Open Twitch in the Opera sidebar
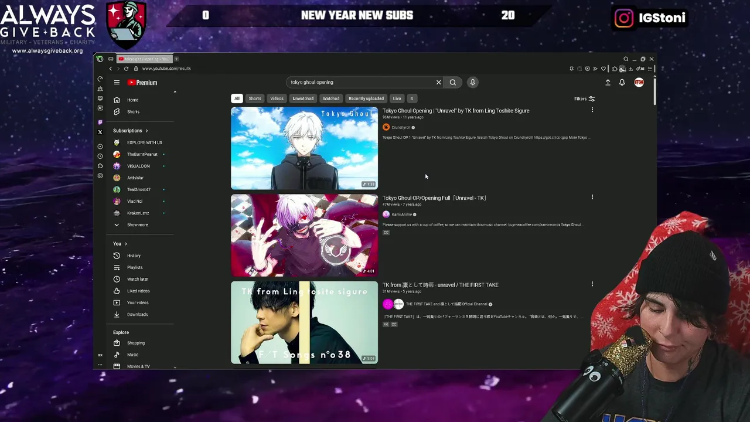 (x=100, y=122)
